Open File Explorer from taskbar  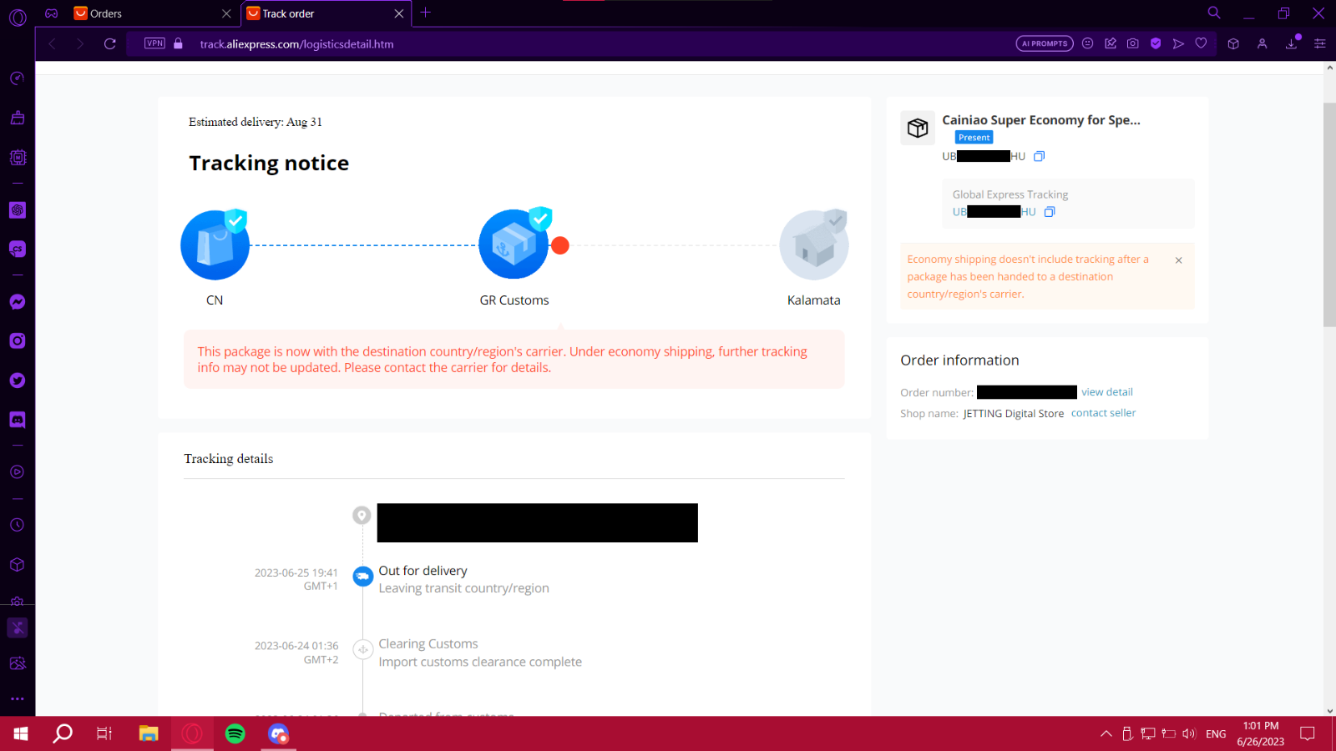coord(149,733)
